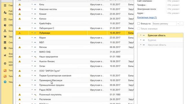Open the purchases shopping cart icon
This screenshot has height=104, width=185.
coord(5,37)
